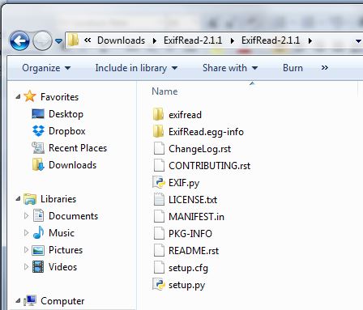Screen dimensions: 363x310
Task: Collapse the Favorites group
Action: click(x=18, y=96)
